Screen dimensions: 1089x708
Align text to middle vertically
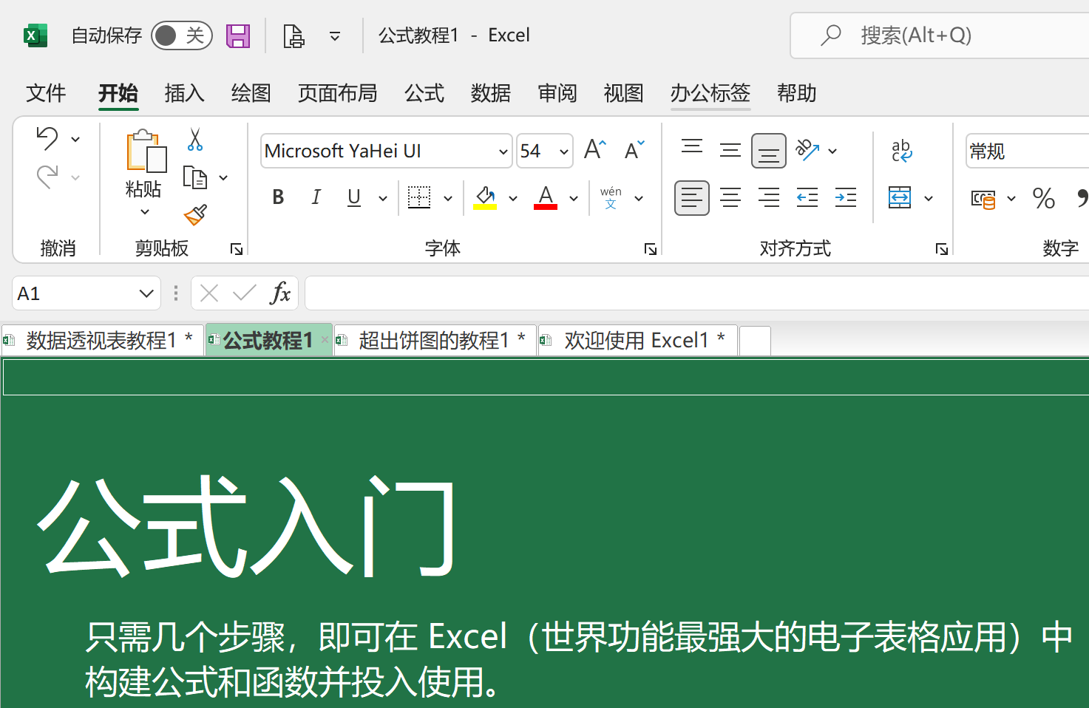tap(730, 151)
